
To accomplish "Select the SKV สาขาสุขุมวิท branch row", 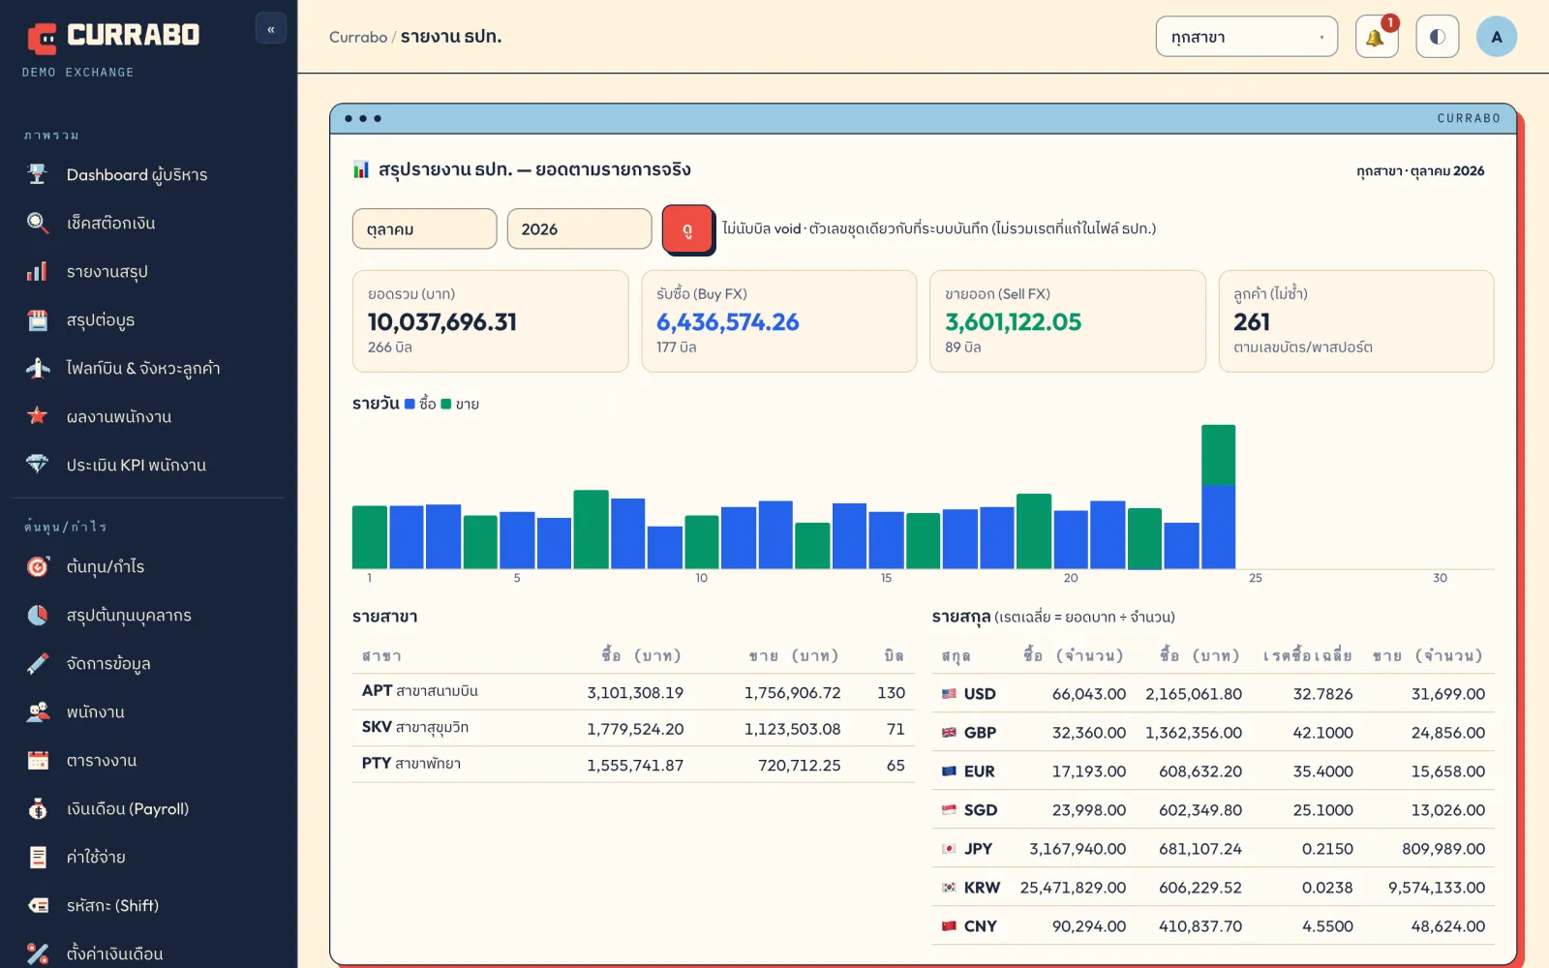I will (633, 728).
